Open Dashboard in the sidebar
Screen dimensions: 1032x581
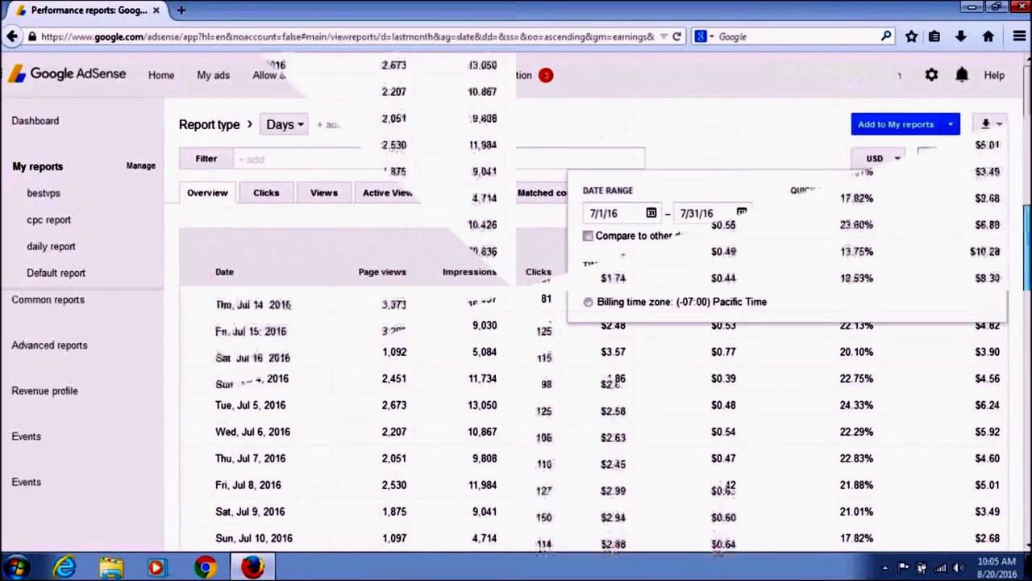point(35,120)
